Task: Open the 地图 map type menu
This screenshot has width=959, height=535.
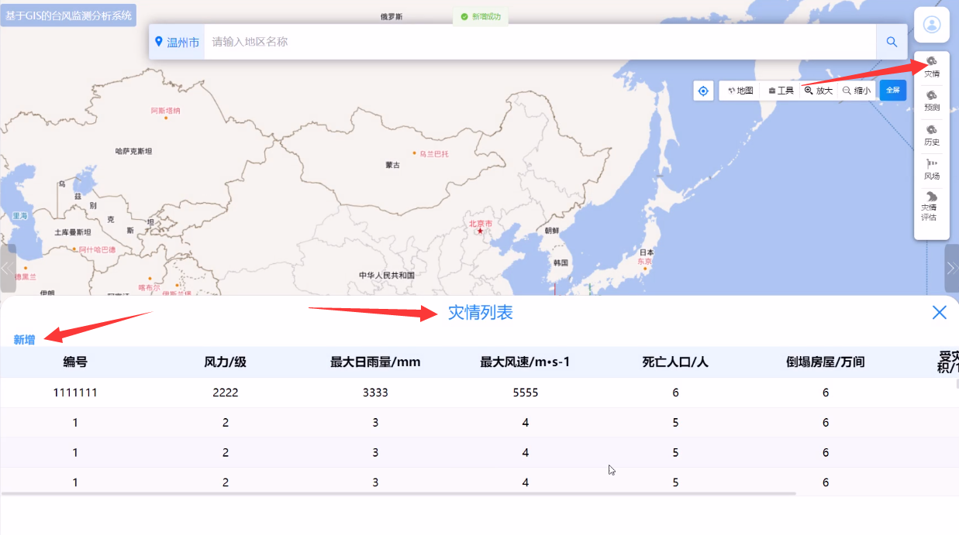Action: pos(740,91)
